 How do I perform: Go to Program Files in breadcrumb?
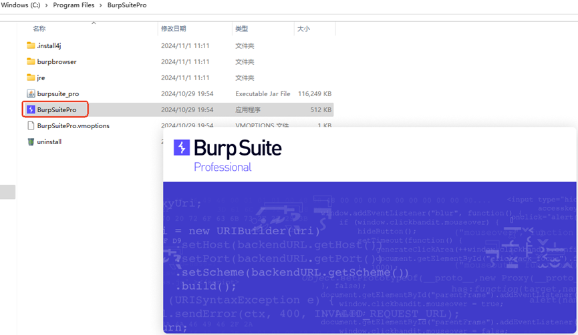74,5
